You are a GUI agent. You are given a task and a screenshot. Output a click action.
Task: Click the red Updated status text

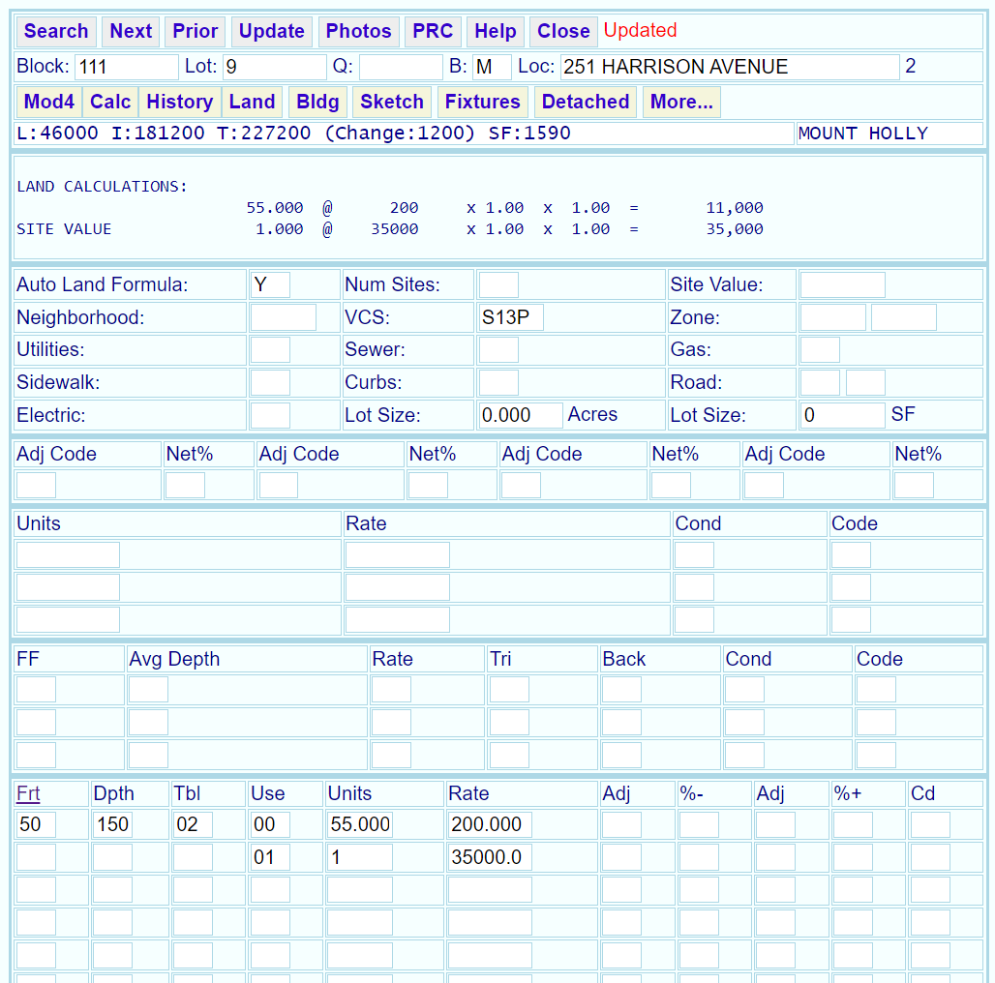click(641, 30)
